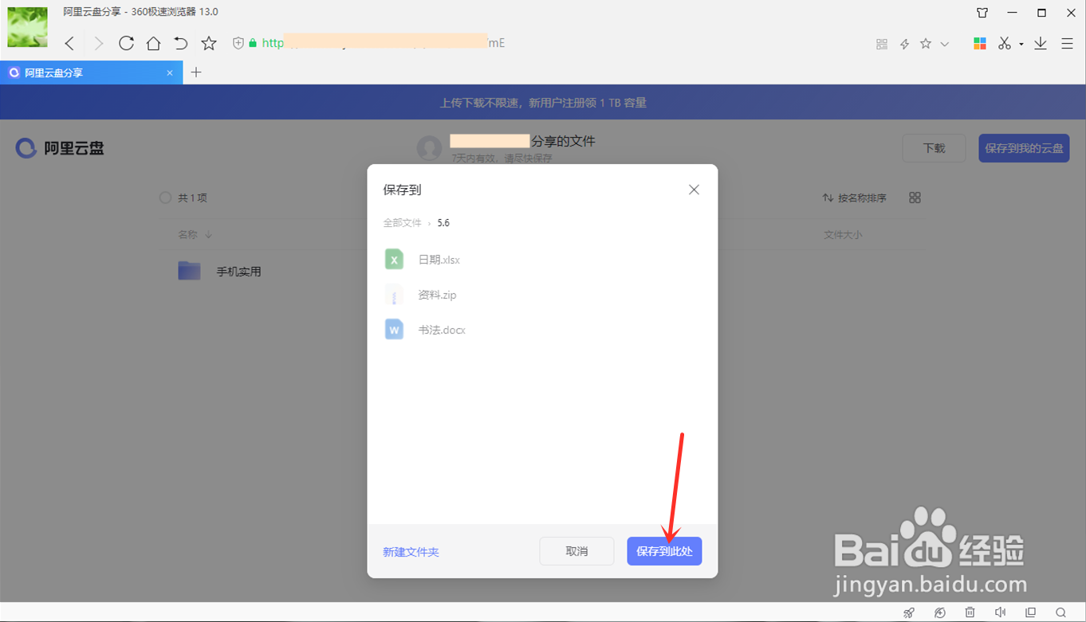Viewport: 1086px width, 622px height.
Task: Click the 阿里云盘 logo
Action: [60, 148]
